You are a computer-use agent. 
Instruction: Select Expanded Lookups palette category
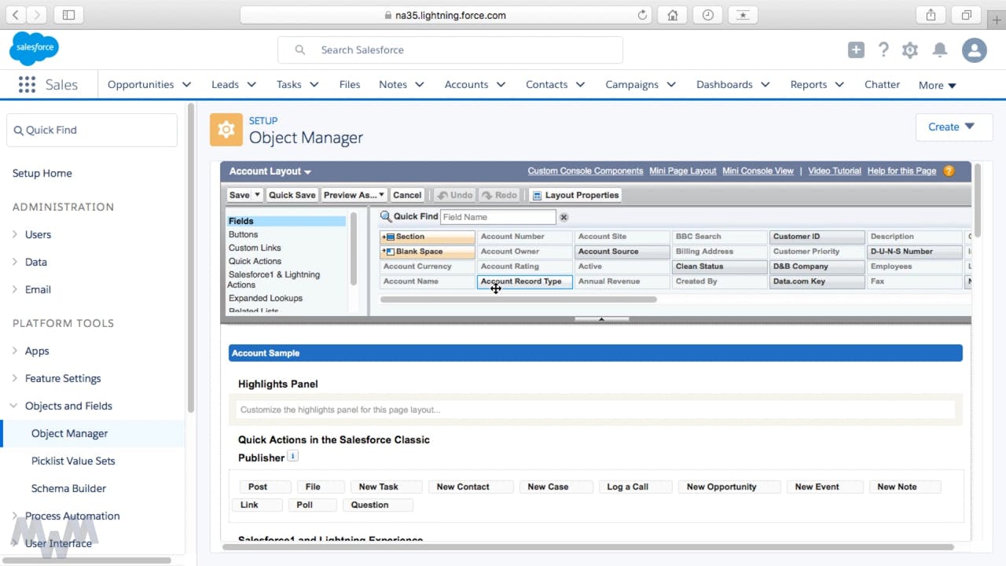(x=266, y=298)
